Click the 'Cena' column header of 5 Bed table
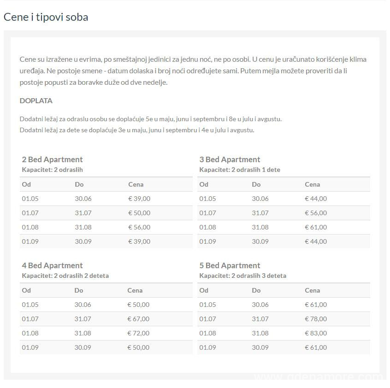Image resolution: width=390 pixels, height=388 pixels. (312, 290)
